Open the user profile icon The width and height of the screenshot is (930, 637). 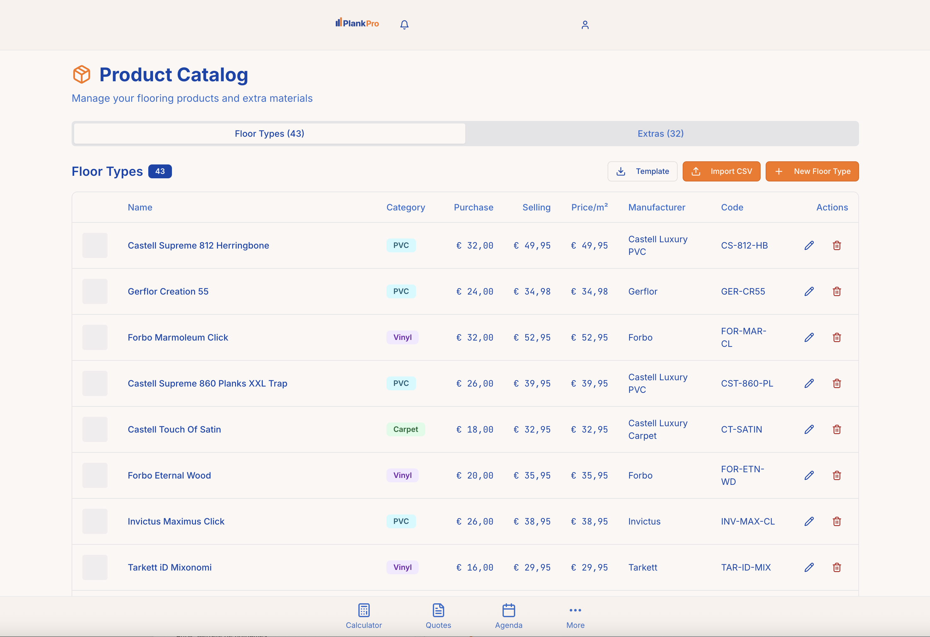pyautogui.click(x=585, y=25)
